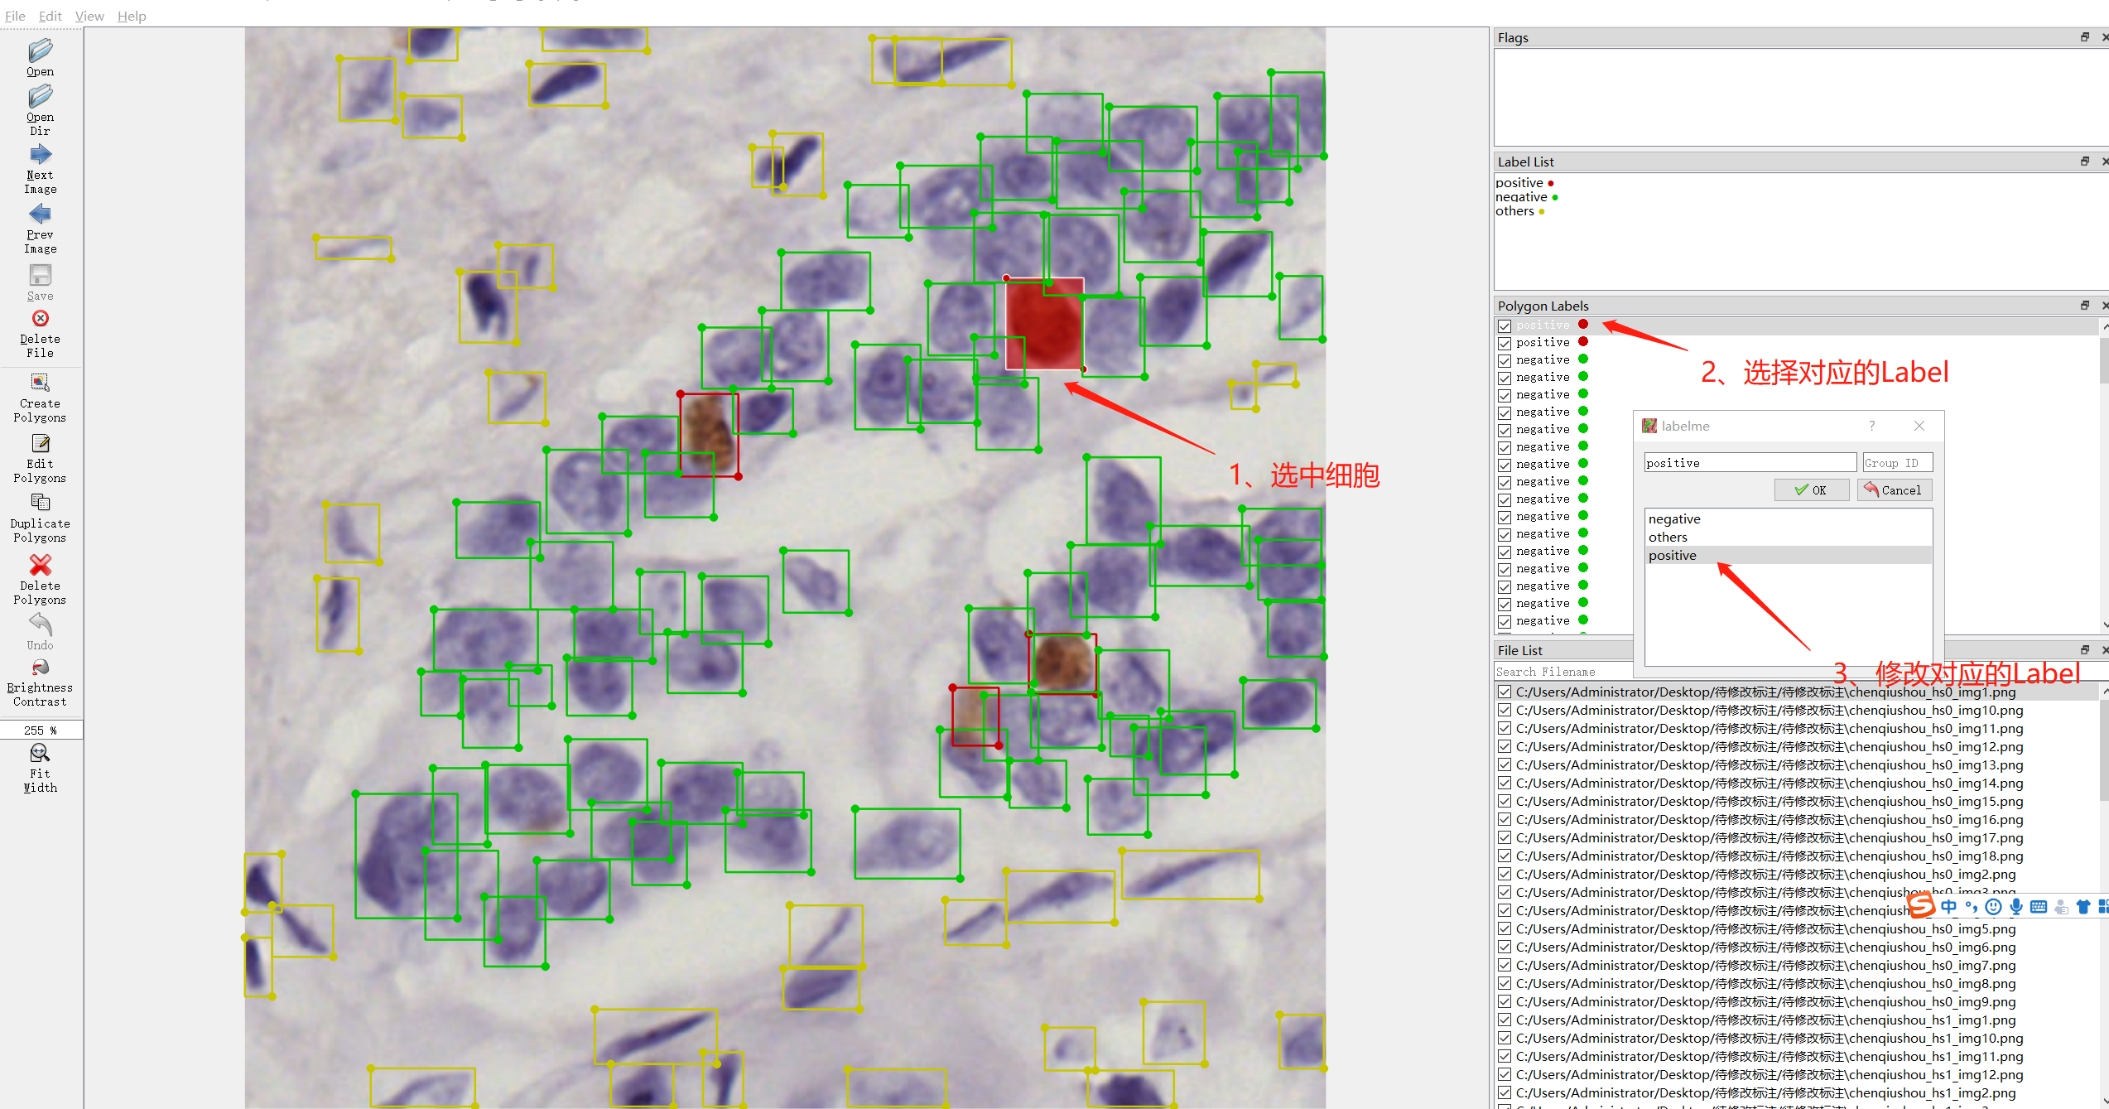
Task: Choose 'positive' in dialog label list
Action: pyautogui.click(x=1789, y=555)
